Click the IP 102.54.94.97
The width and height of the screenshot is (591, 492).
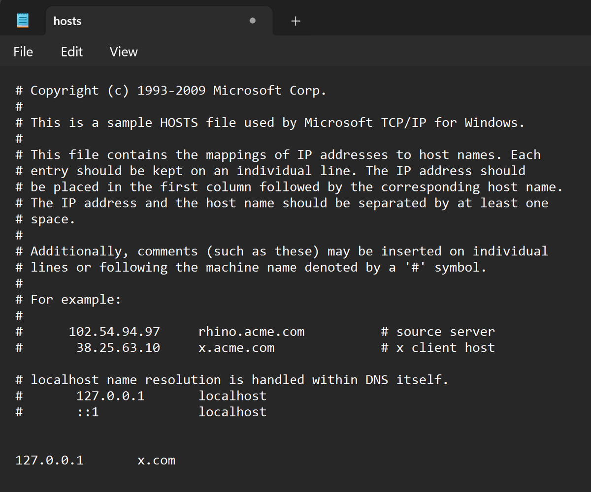[114, 332]
